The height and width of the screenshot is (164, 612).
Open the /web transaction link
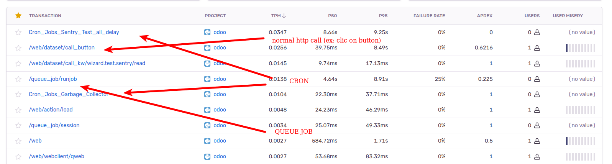pyautogui.click(x=35, y=141)
